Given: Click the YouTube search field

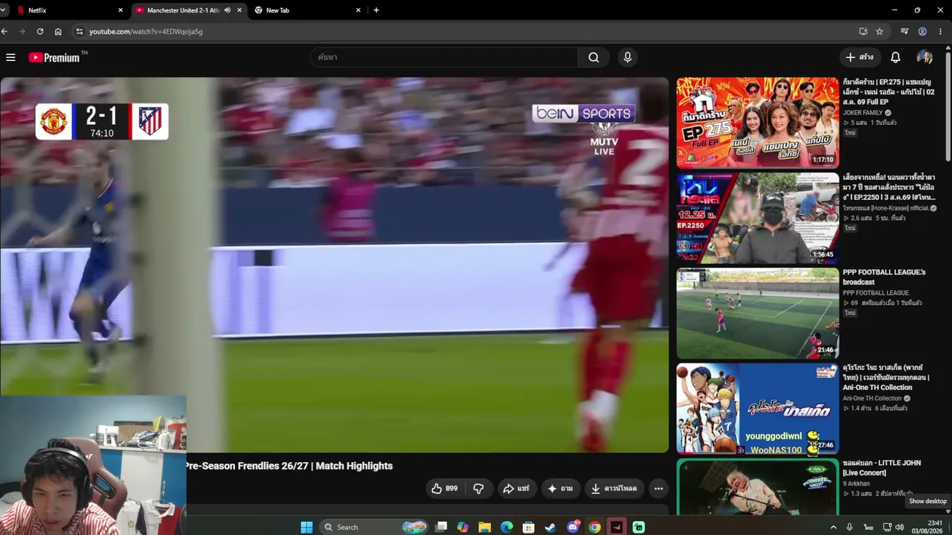Looking at the screenshot, I should coord(444,57).
